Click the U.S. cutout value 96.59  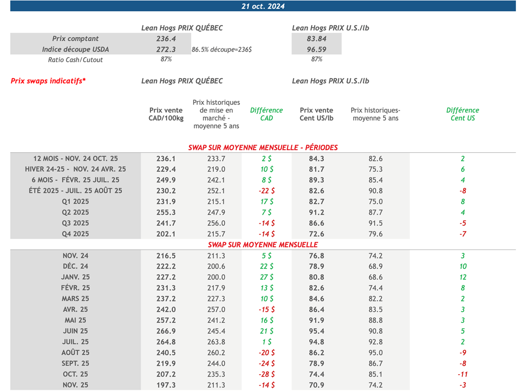click(316, 50)
